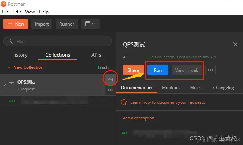The width and height of the screenshot is (243, 145).
Task: Collapse the collection details panel arrow
Action: pyautogui.click(x=110, y=80)
